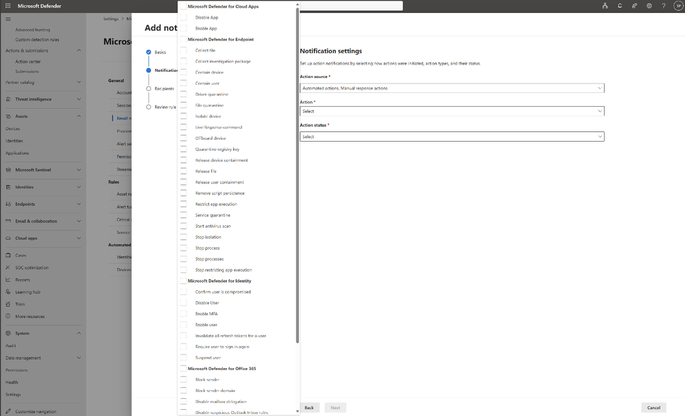Viewport: 685px width, 416px height.
Task: Collapse the navigation hamburger menu icon
Action: pyautogui.click(x=8, y=19)
